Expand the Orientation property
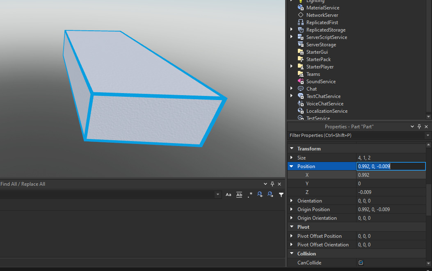This screenshot has height=271, width=432. [x=292, y=200]
